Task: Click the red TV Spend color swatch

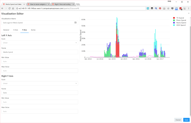Action: (174, 18)
